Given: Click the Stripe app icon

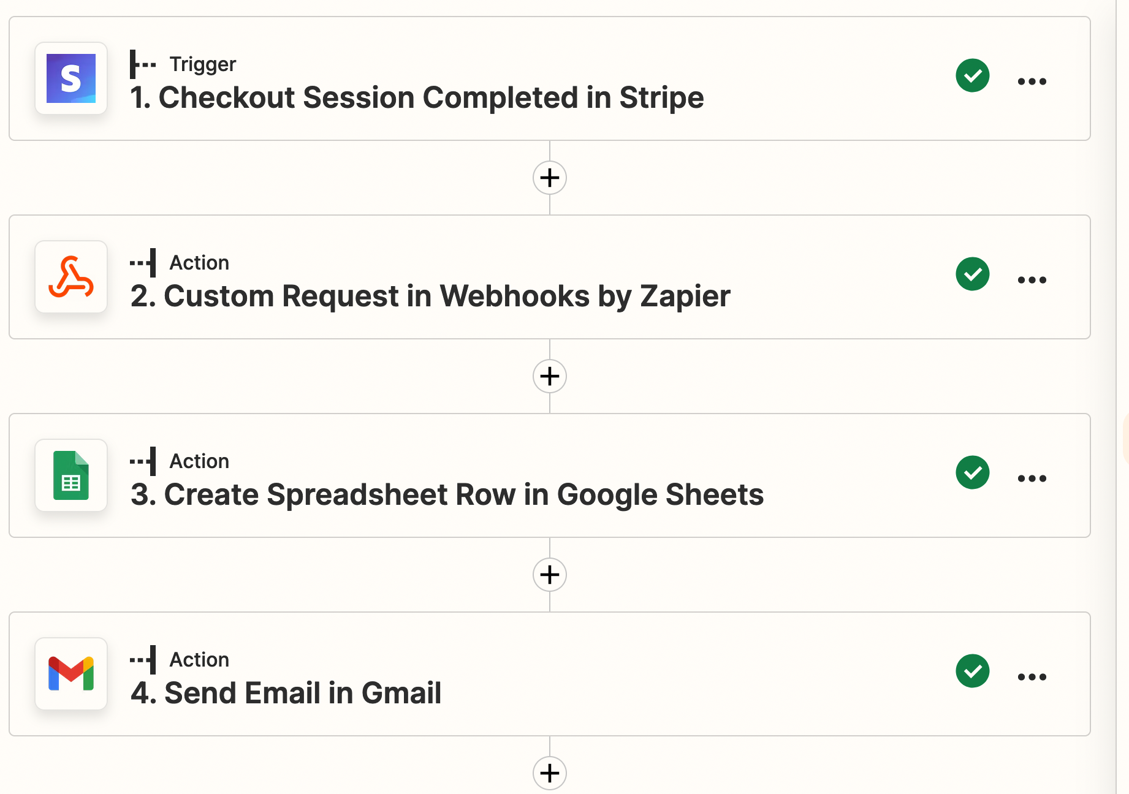Looking at the screenshot, I should tap(71, 78).
